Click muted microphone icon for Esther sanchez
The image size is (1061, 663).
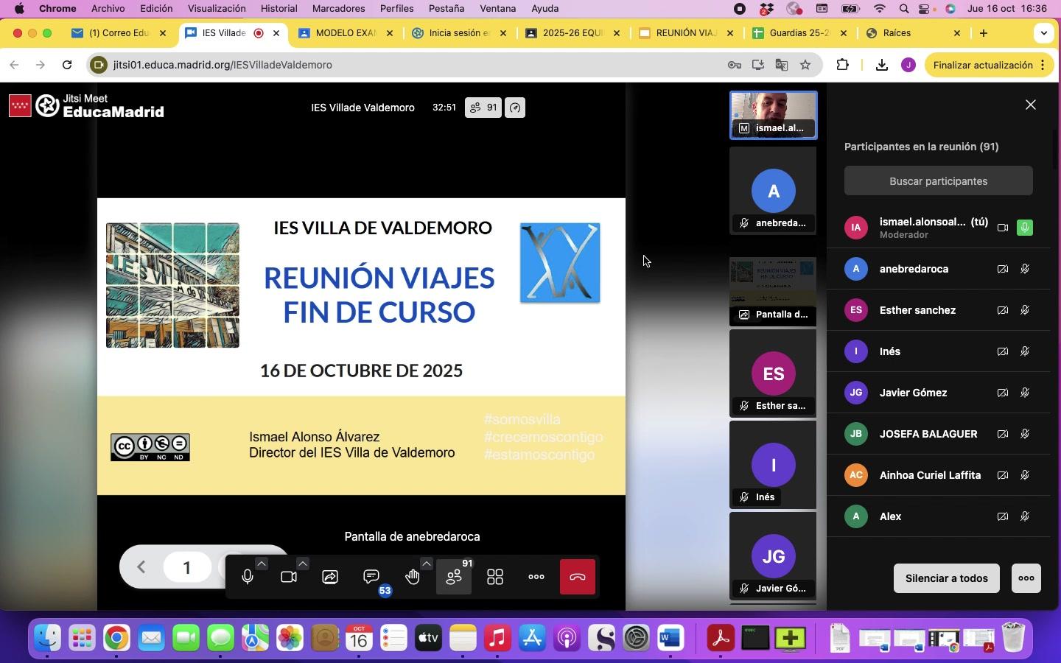1025,310
